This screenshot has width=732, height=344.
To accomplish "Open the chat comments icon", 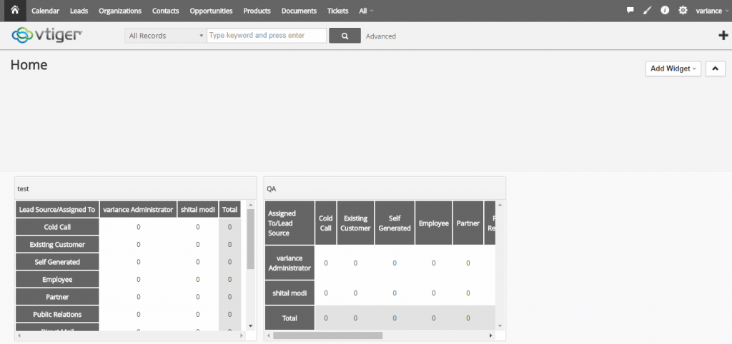I will coord(630,10).
